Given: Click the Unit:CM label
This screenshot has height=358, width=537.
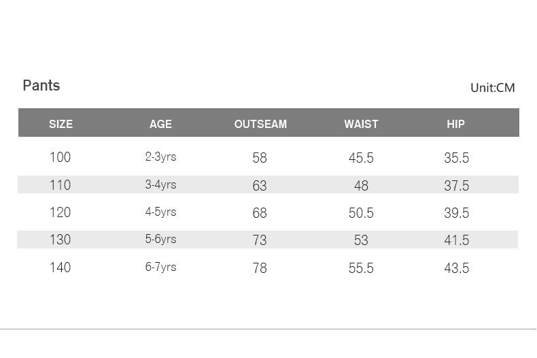Looking at the screenshot, I should pos(492,88).
